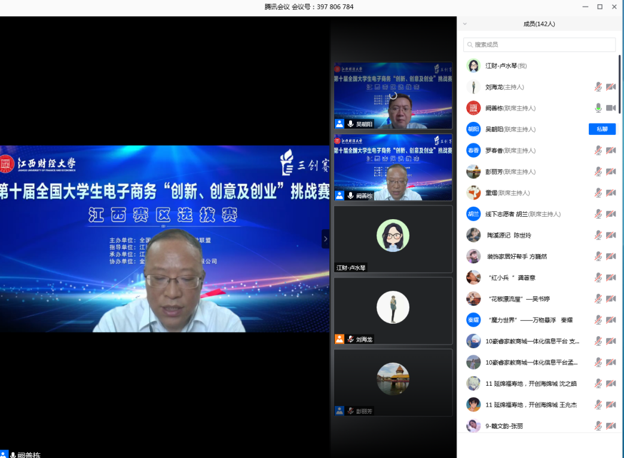Click the mic icon for 装饰家居好帮手 方巍然
This screenshot has height=458, width=624.
coord(598,256)
